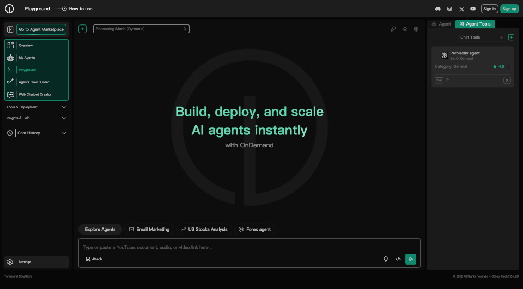Click the Sign up button

[509, 9]
